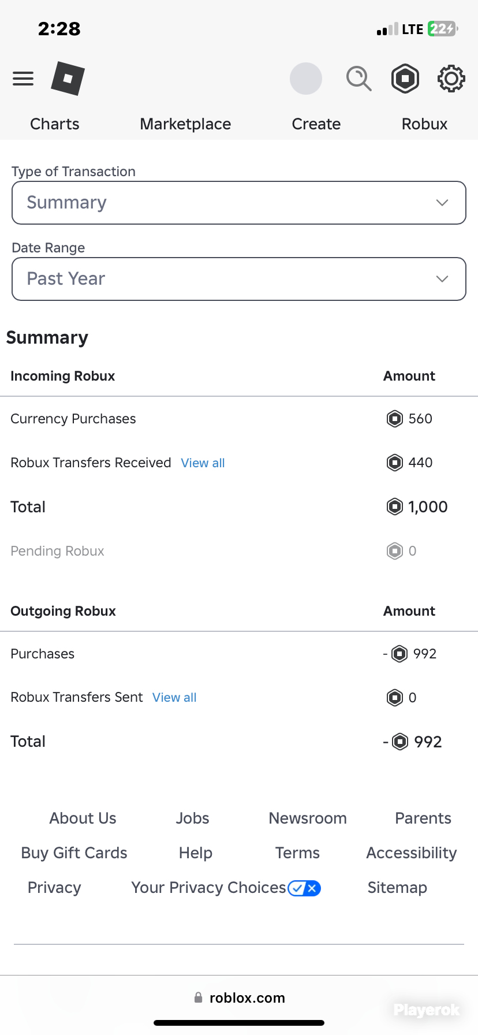The width and height of the screenshot is (478, 1035).
Task: Tap the Roblox logo icon
Action: tap(68, 79)
